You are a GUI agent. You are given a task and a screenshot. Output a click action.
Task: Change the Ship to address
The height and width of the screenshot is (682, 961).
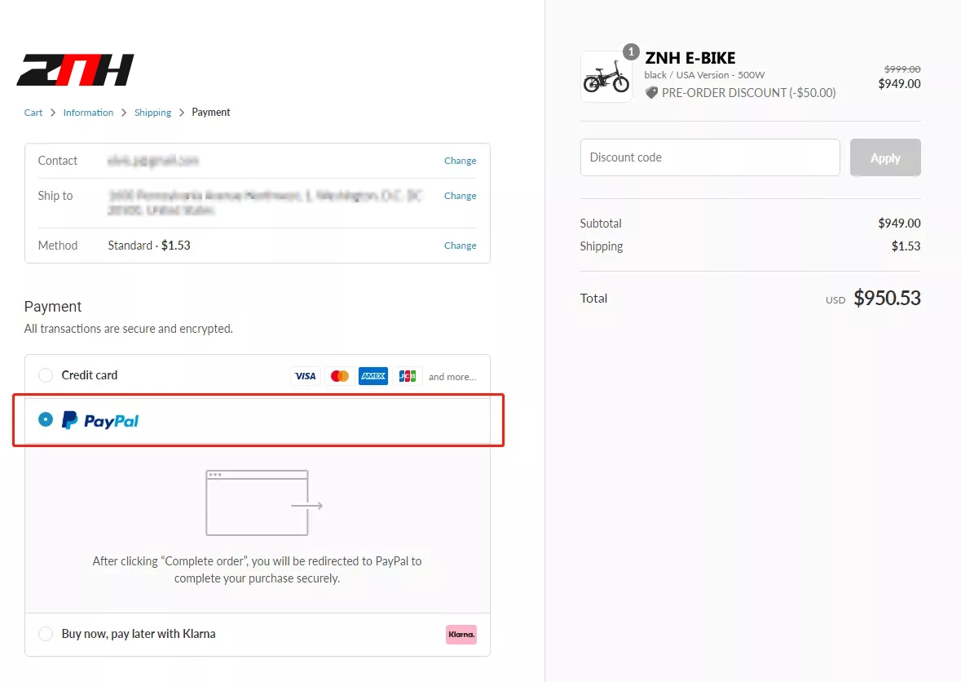(460, 196)
